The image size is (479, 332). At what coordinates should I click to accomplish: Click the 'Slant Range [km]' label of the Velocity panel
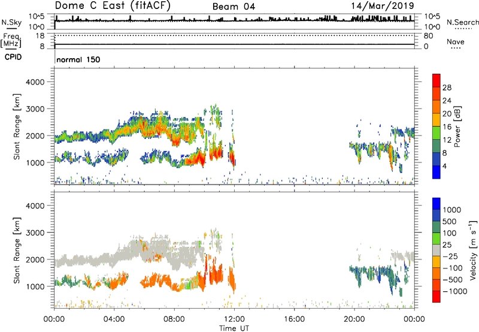pos(17,250)
